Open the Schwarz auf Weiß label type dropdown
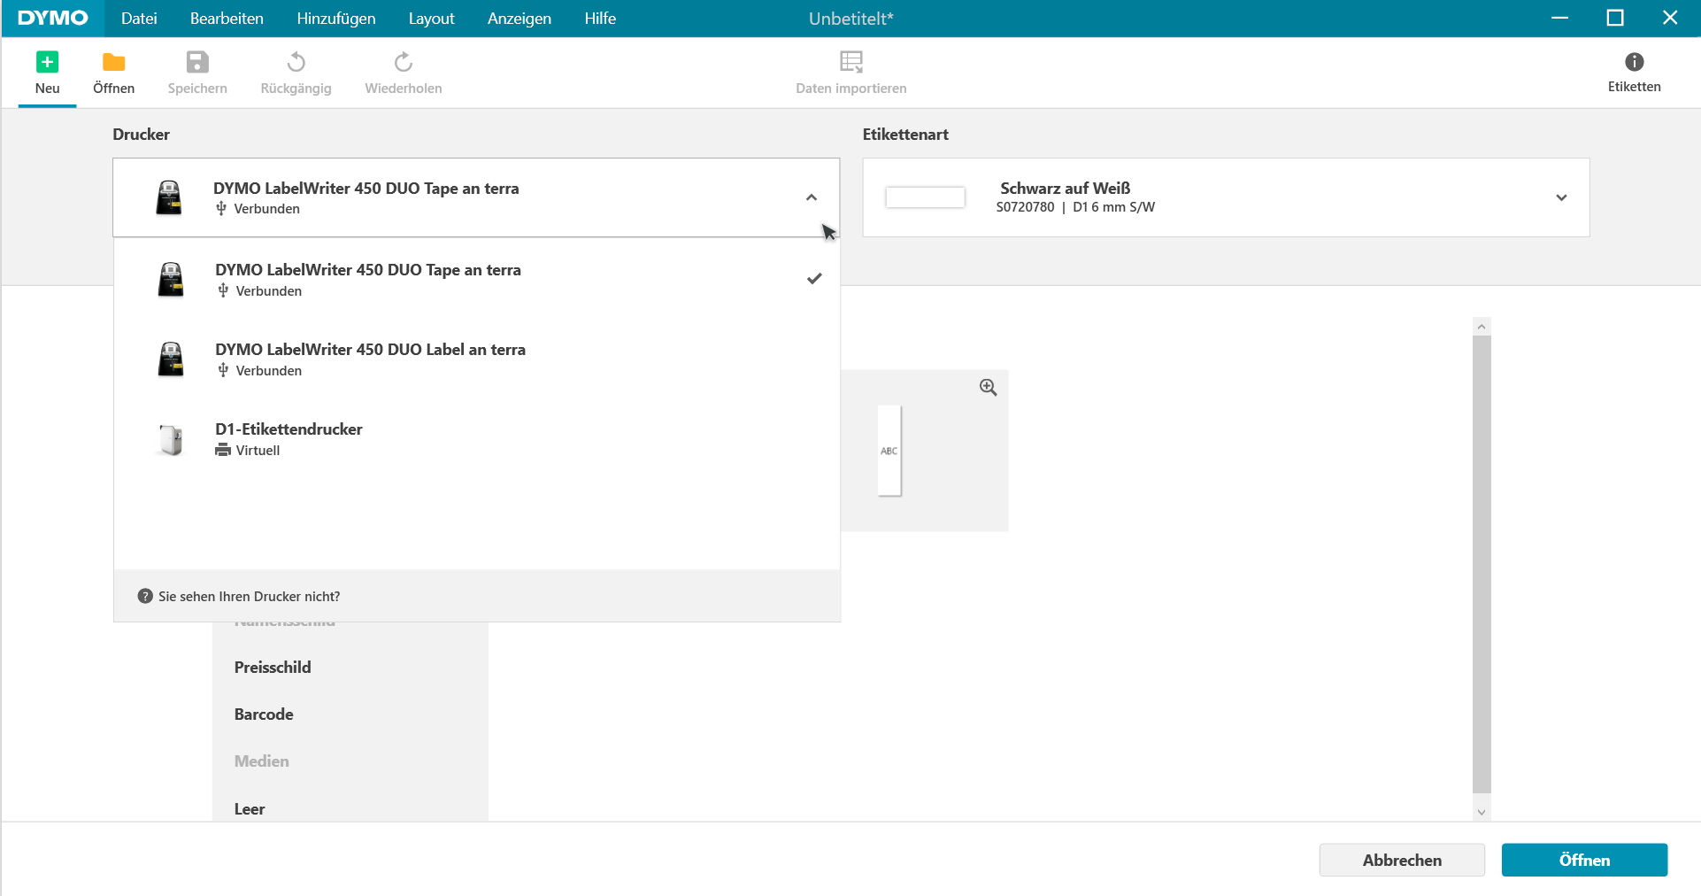The width and height of the screenshot is (1701, 896). [x=1561, y=197]
